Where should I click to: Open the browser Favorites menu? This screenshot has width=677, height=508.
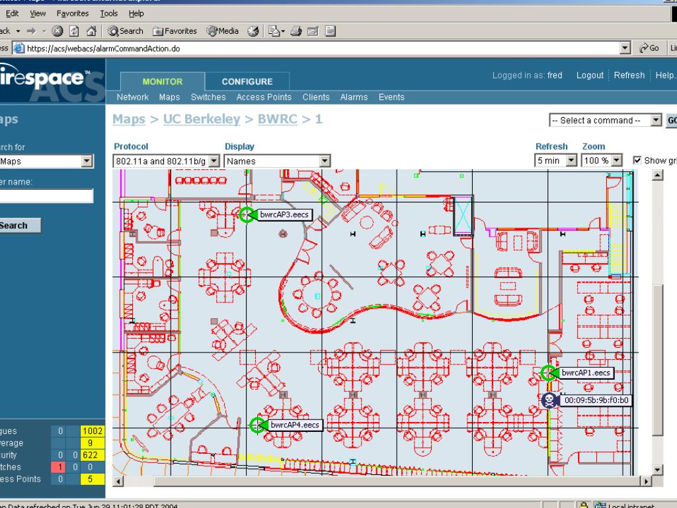(x=73, y=13)
